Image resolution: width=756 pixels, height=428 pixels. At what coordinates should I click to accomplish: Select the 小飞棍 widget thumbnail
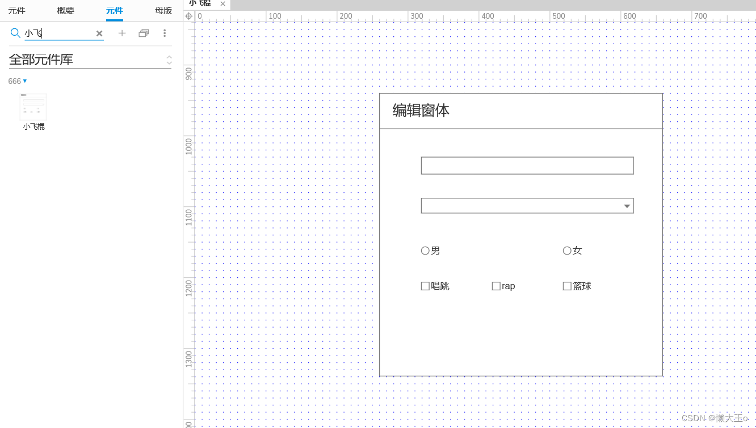click(x=33, y=107)
